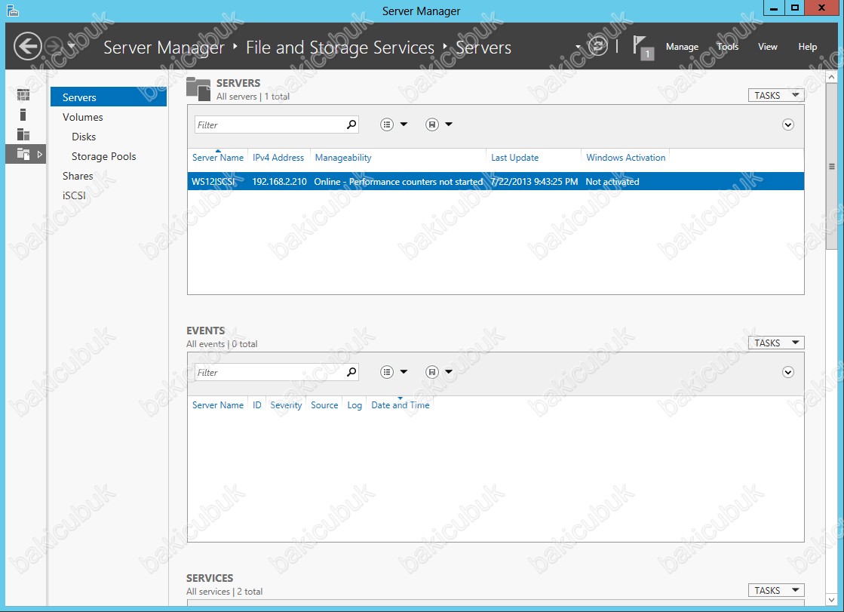The image size is (844, 612).
Task: Click the vertical scrollbar thumb
Action: point(832,167)
